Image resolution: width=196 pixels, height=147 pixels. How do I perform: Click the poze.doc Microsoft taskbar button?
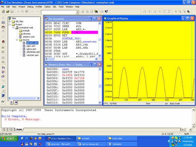(61, 144)
